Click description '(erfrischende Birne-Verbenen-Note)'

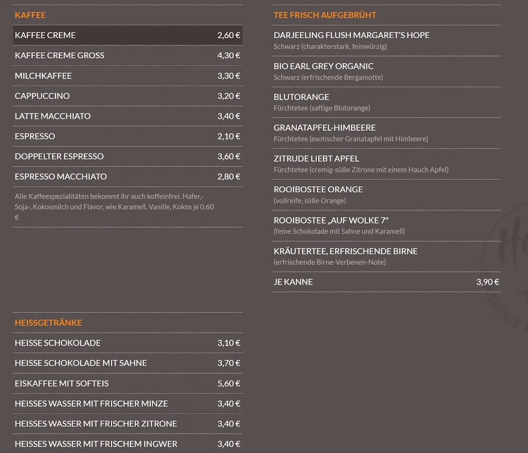(330, 262)
